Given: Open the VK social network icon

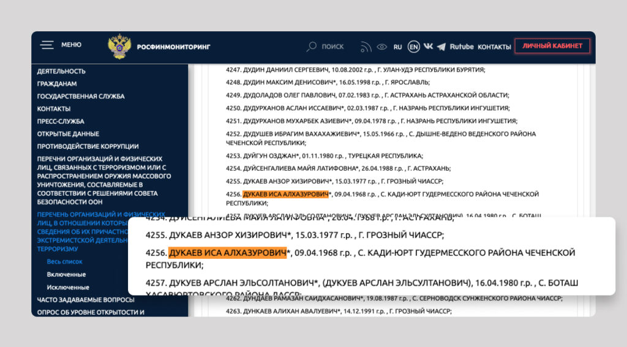Looking at the screenshot, I should point(428,47).
